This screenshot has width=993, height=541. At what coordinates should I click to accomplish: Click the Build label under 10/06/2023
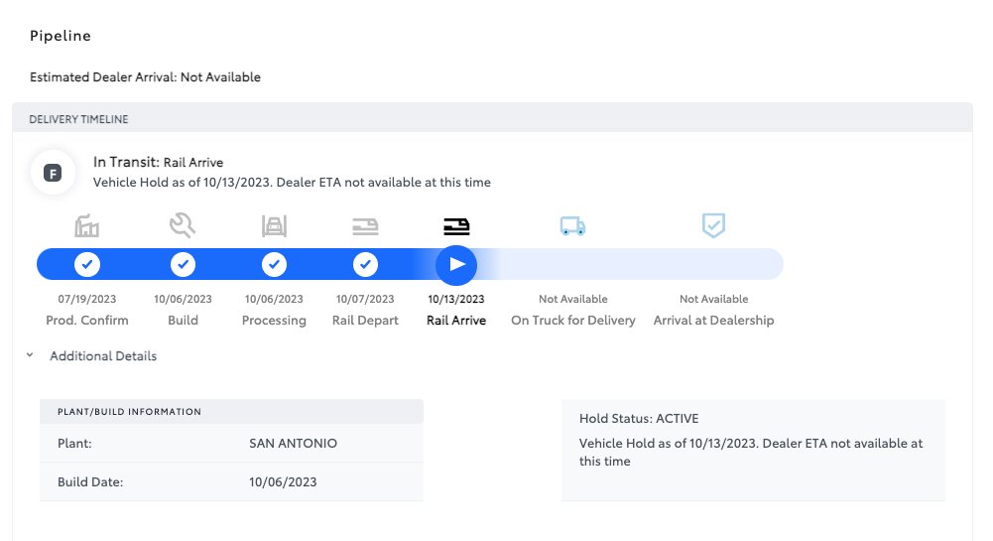click(183, 321)
